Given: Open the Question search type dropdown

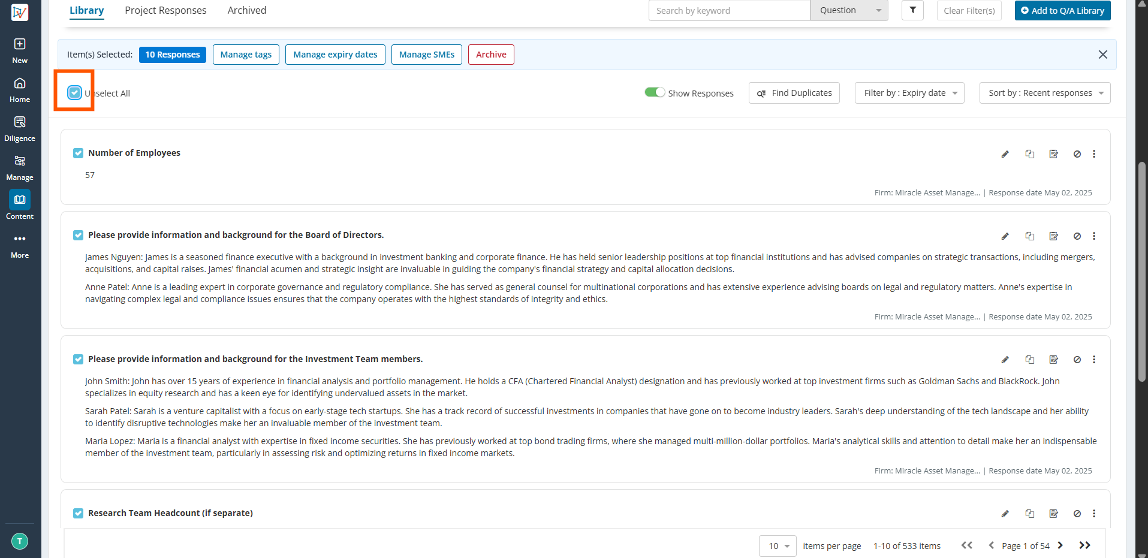Looking at the screenshot, I should click(849, 10).
